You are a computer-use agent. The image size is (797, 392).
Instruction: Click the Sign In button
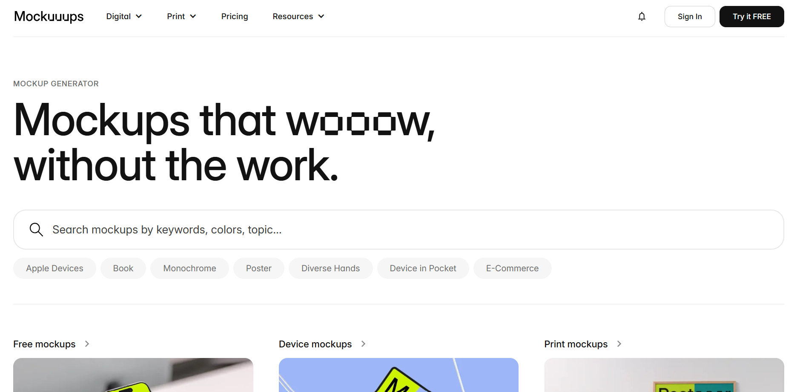click(689, 16)
